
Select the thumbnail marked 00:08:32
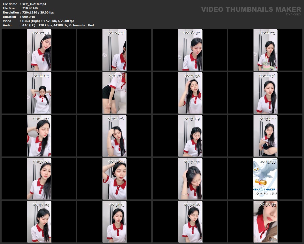[190, 50]
